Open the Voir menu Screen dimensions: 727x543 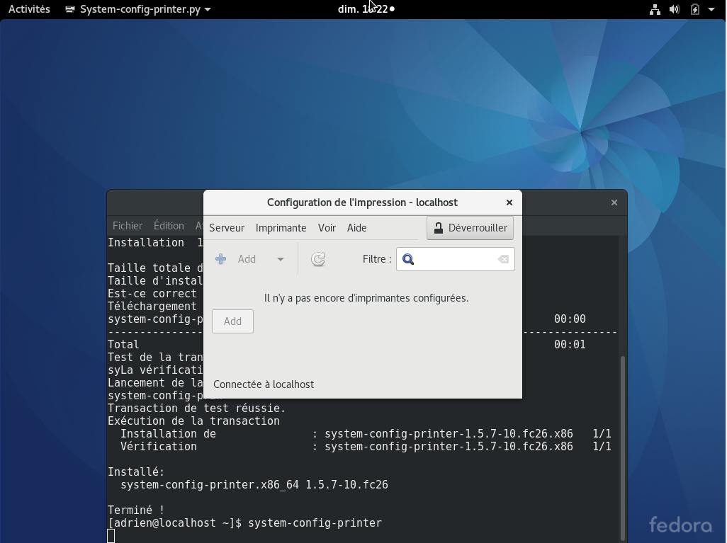(x=327, y=228)
